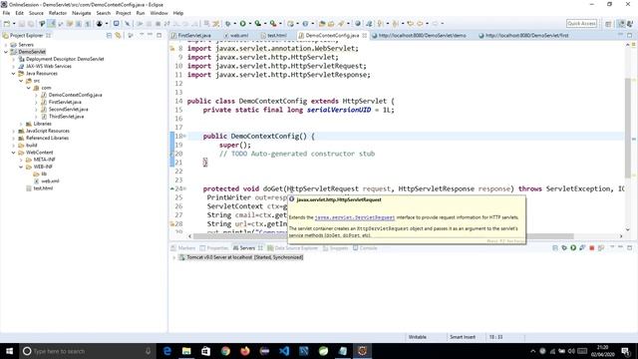Open the Java EE perspective icon
Image resolution: width=638 pixels, height=359 pixels.
point(621,24)
